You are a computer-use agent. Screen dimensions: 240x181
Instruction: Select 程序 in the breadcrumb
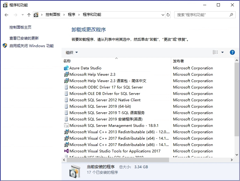point(72,15)
